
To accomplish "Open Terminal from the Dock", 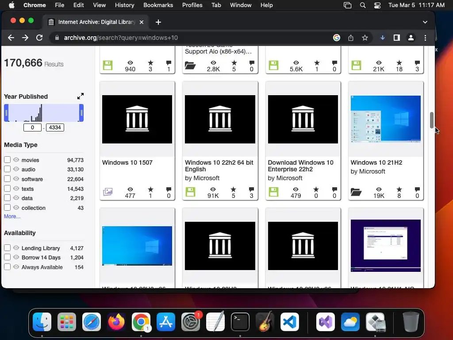I will [x=240, y=322].
